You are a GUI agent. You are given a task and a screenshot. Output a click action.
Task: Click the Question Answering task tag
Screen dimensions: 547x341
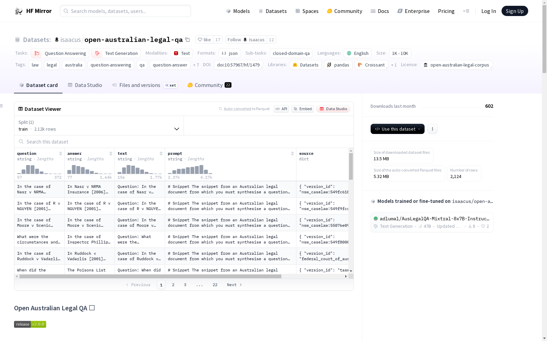click(60, 53)
